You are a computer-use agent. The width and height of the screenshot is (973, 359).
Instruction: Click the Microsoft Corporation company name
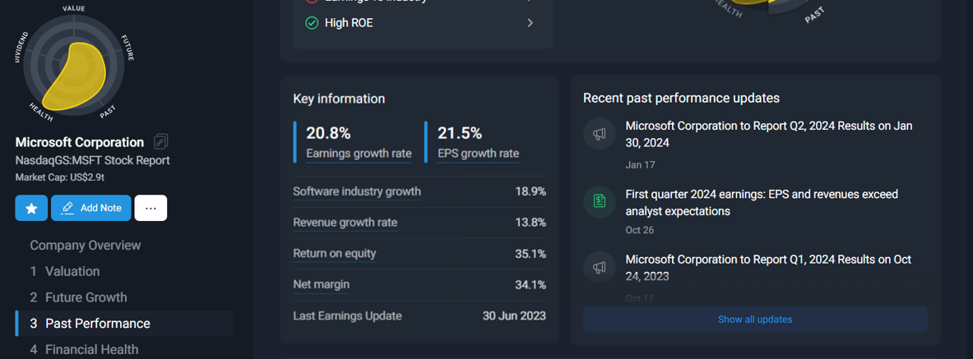pyautogui.click(x=80, y=142)
